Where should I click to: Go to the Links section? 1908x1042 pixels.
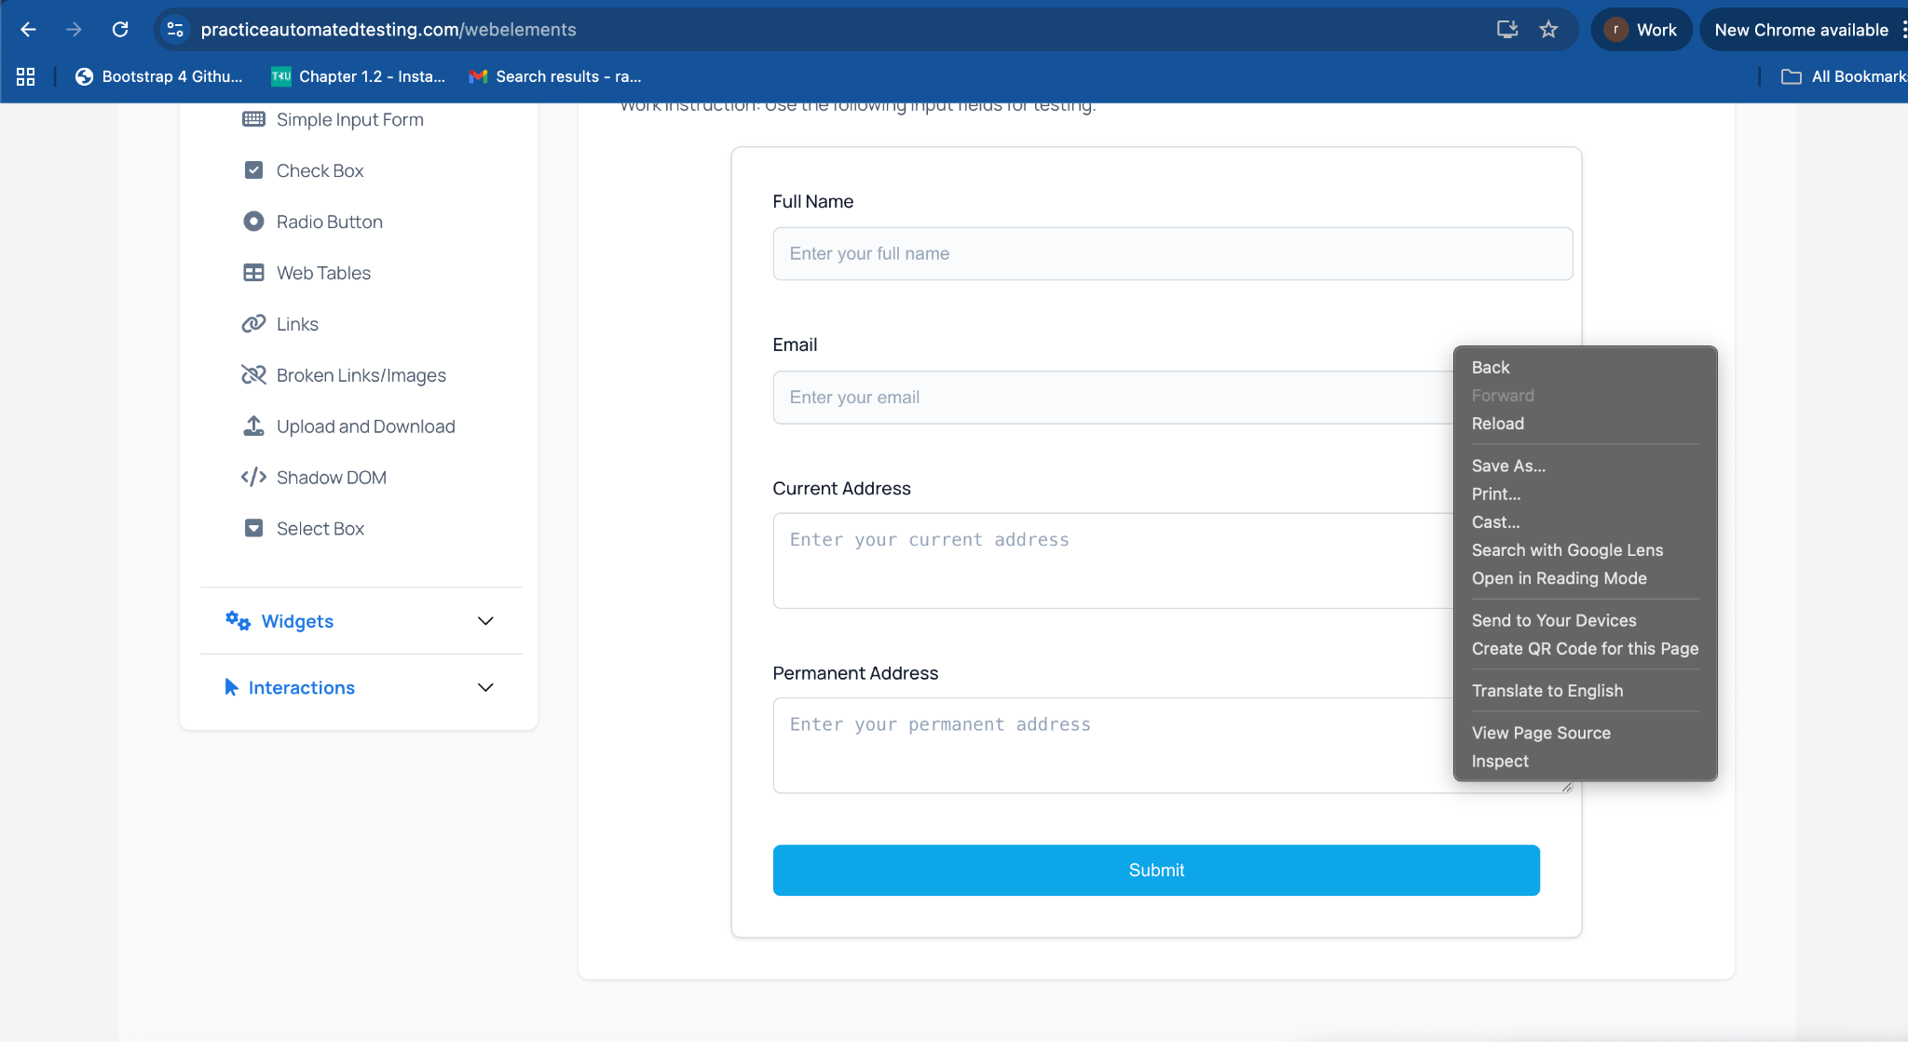pyautogui.click(x=297, y=324)
